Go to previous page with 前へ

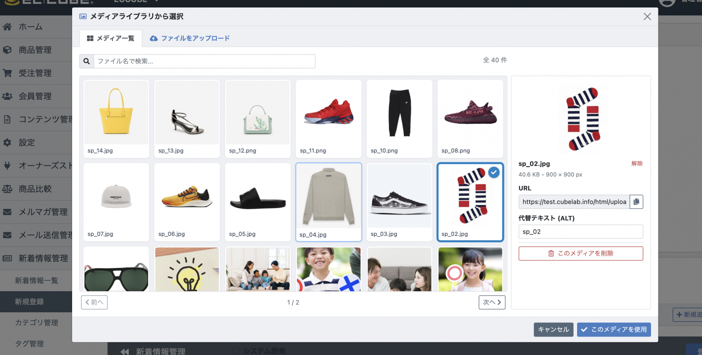click(94, 302)
